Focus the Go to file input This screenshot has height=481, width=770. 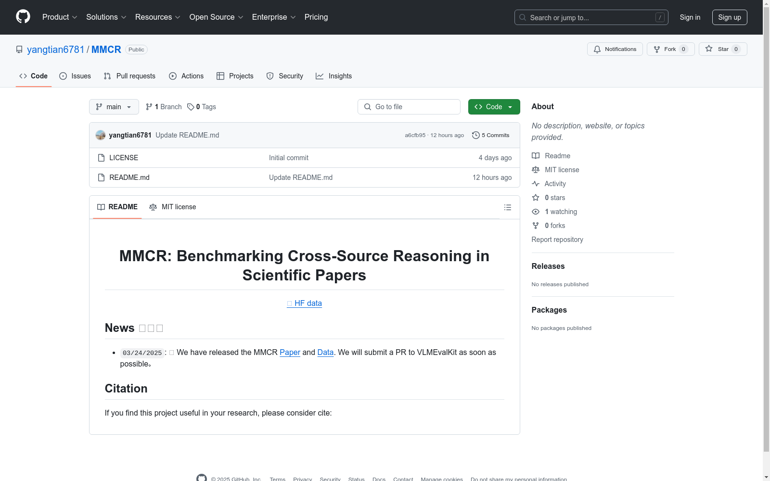pos(409,107)
